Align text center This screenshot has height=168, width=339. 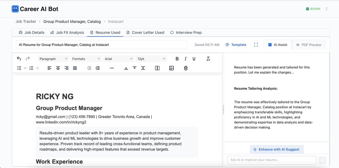[58, 68]
